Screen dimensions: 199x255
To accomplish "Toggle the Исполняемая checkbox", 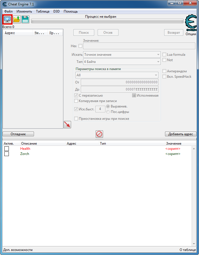I will pyautogui.click(x=134, y=95).
